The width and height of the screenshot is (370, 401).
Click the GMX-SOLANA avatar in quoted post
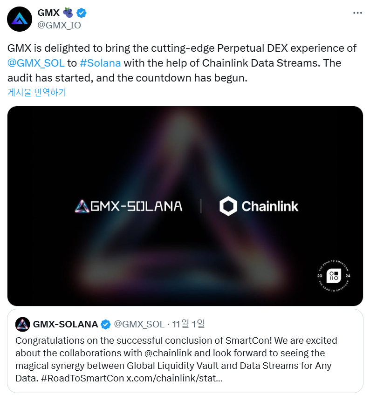[x=23, y=324]
